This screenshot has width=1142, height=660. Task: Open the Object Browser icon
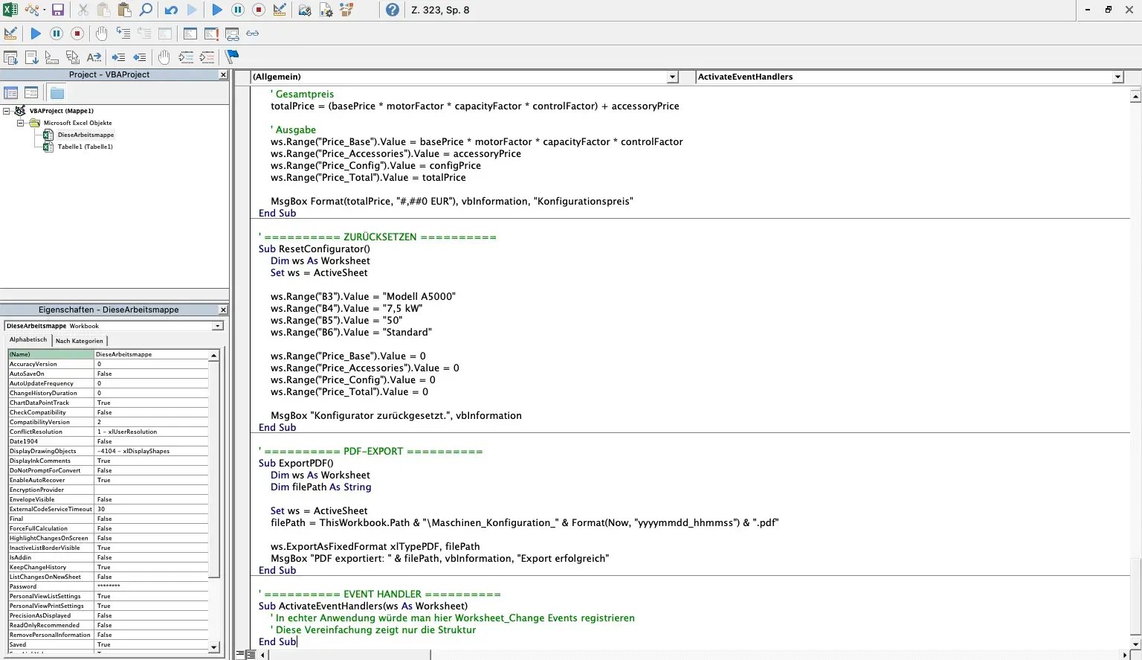pos(346,10)
